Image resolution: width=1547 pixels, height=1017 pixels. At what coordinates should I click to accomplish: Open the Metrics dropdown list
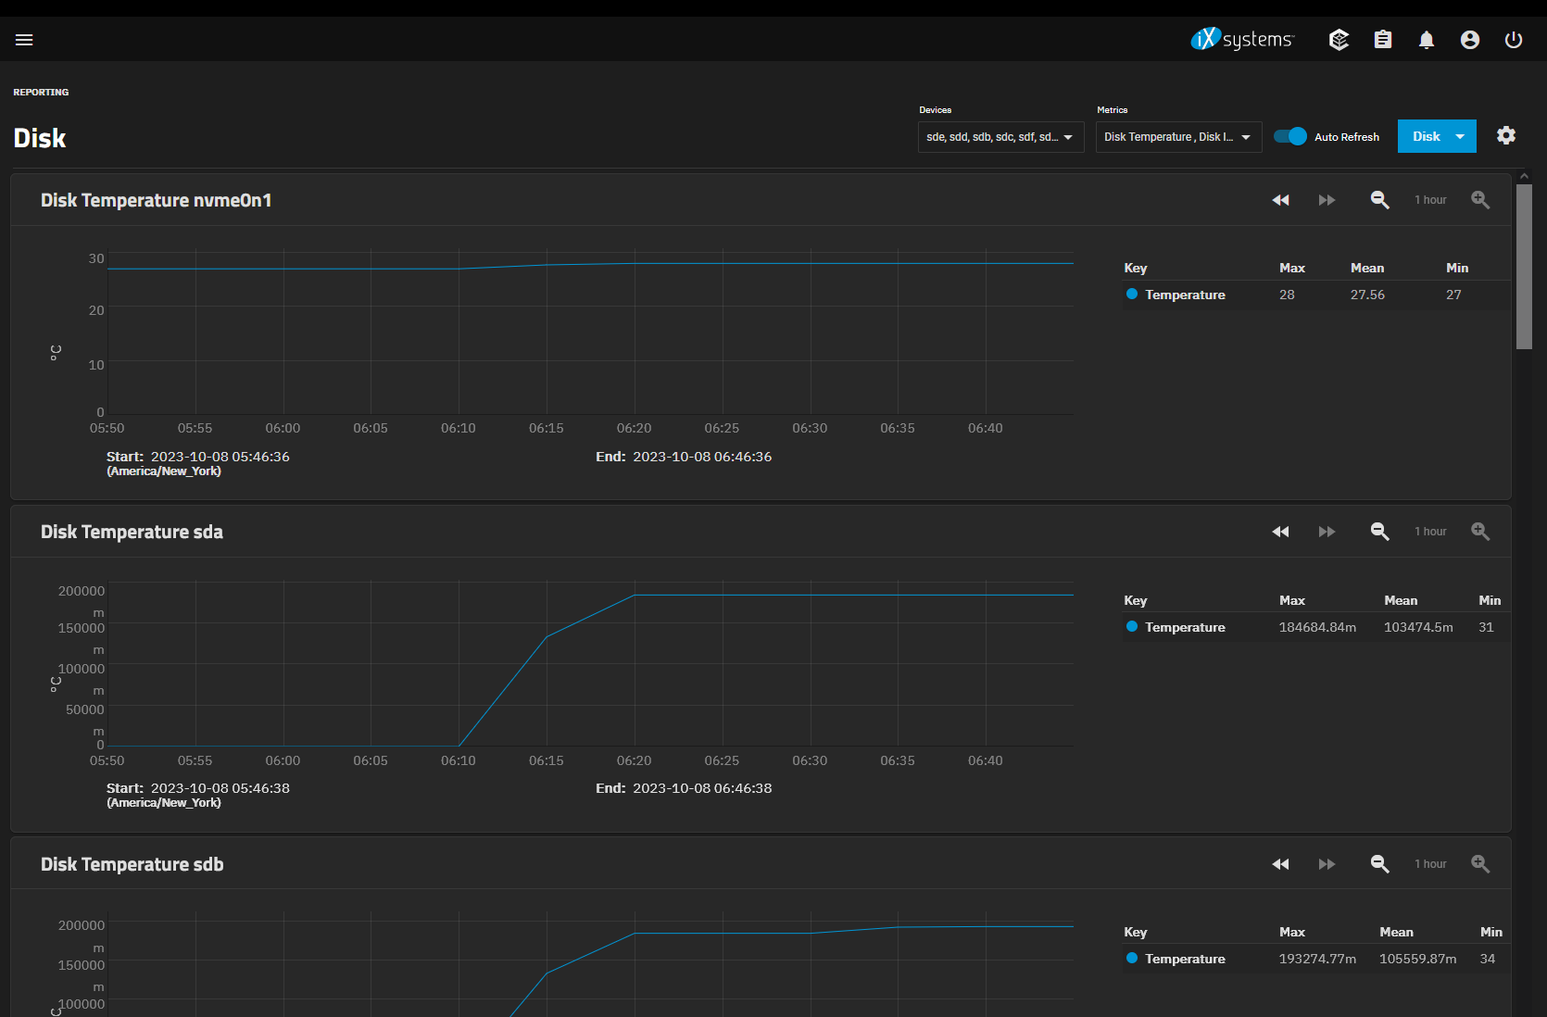(1178, 137)
